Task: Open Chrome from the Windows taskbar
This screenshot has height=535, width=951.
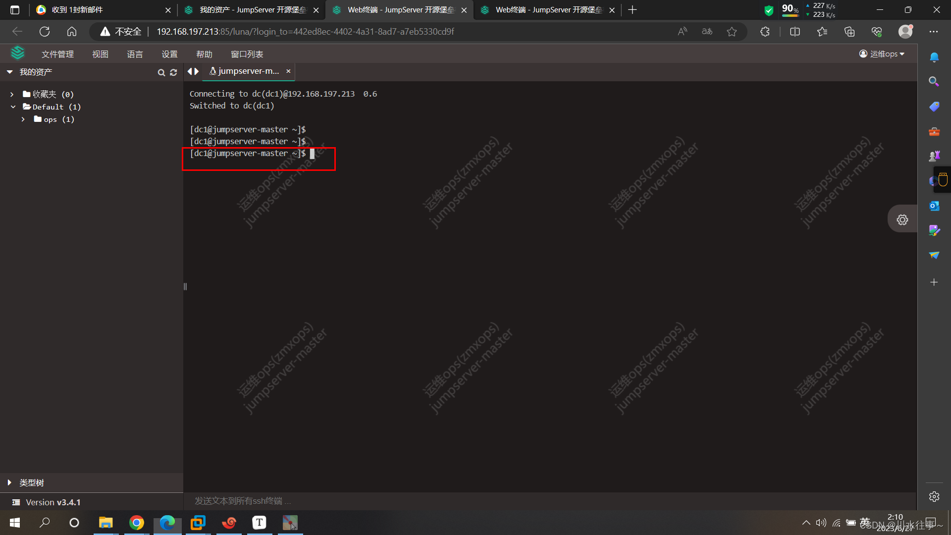Action: 136,523
